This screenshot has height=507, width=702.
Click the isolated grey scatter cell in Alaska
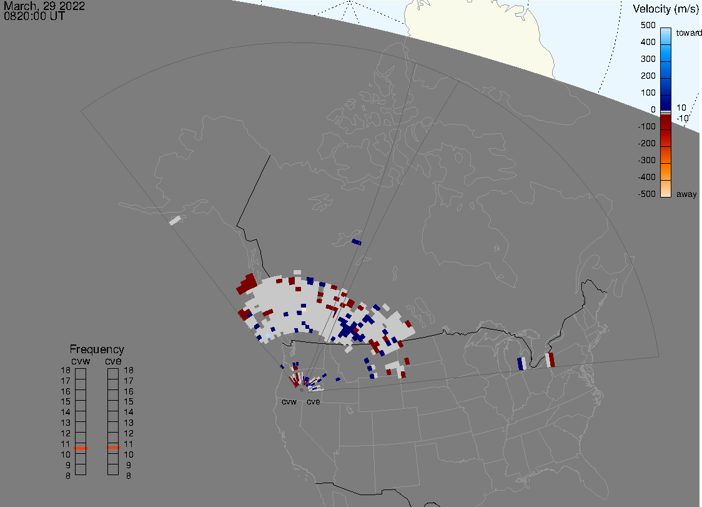click(175, 221)
